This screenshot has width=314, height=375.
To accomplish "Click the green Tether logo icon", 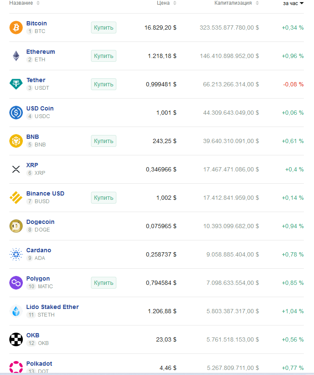I will click(x=16, y=84).
